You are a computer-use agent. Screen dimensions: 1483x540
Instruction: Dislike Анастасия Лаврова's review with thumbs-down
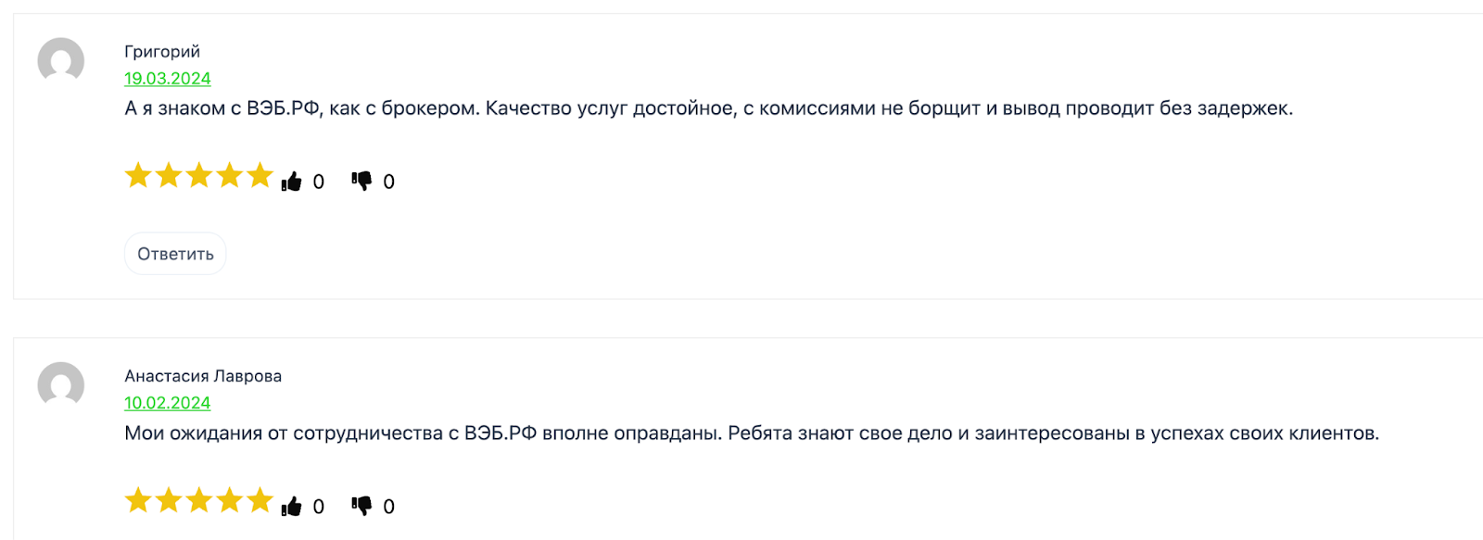(361, 506)
